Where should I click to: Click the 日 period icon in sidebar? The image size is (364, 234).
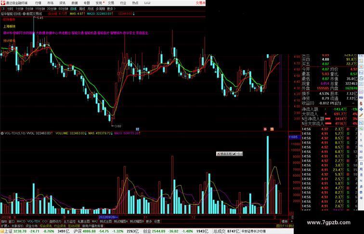tap(361, 163)
